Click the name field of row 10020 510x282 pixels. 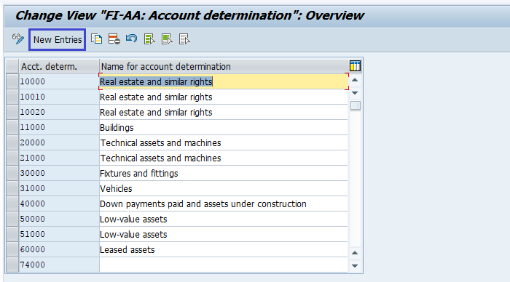tap(224, 112)
